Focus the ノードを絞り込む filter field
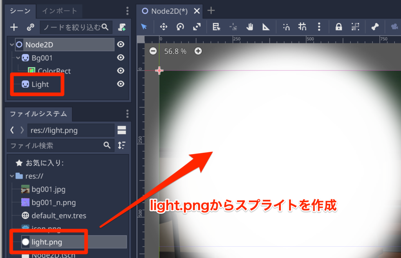The image size is (401, 258). [76, 27]
